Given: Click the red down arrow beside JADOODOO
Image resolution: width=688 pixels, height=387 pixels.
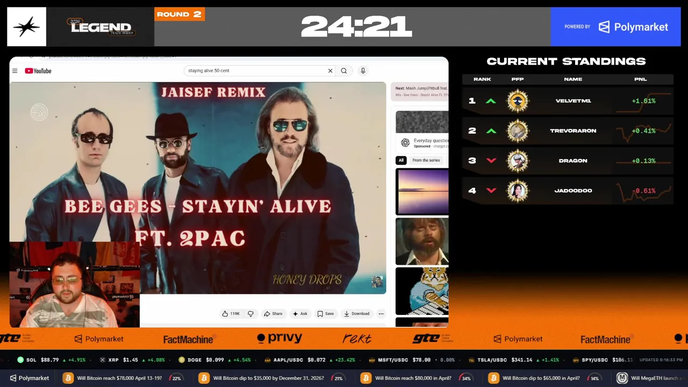Looking at the screenshot, I should coord(491,191).
